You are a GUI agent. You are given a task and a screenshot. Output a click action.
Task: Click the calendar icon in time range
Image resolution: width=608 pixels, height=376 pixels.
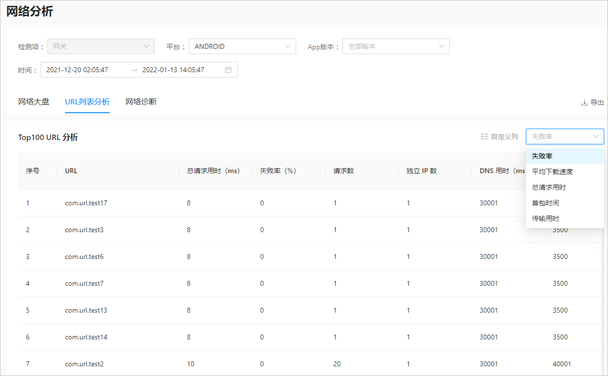pyautogui.click(x=228, y=70)
